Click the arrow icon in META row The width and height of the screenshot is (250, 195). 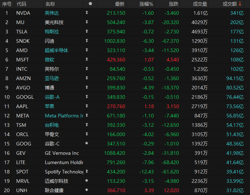(87, 115)
